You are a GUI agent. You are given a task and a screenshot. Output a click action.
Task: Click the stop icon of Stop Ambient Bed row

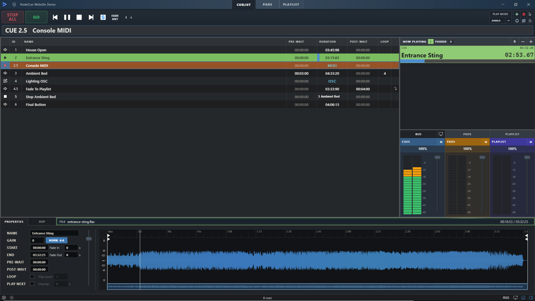click(x=5, y=96)
